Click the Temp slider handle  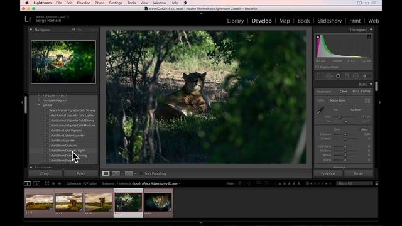tap(340, 117)
